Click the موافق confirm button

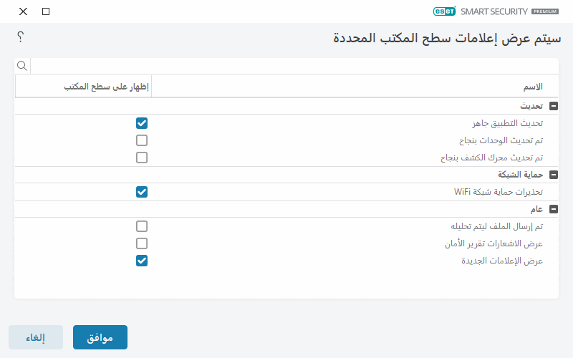click(x=100, y=337)
